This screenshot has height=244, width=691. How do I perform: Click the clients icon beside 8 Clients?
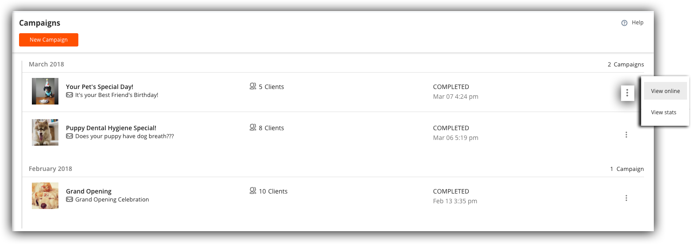pos(253,128)
